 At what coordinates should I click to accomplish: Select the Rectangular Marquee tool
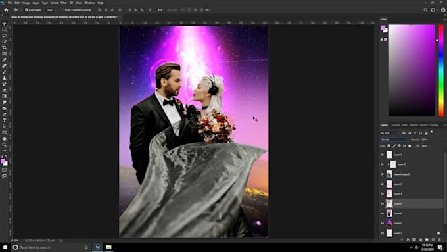coord(5,30)
